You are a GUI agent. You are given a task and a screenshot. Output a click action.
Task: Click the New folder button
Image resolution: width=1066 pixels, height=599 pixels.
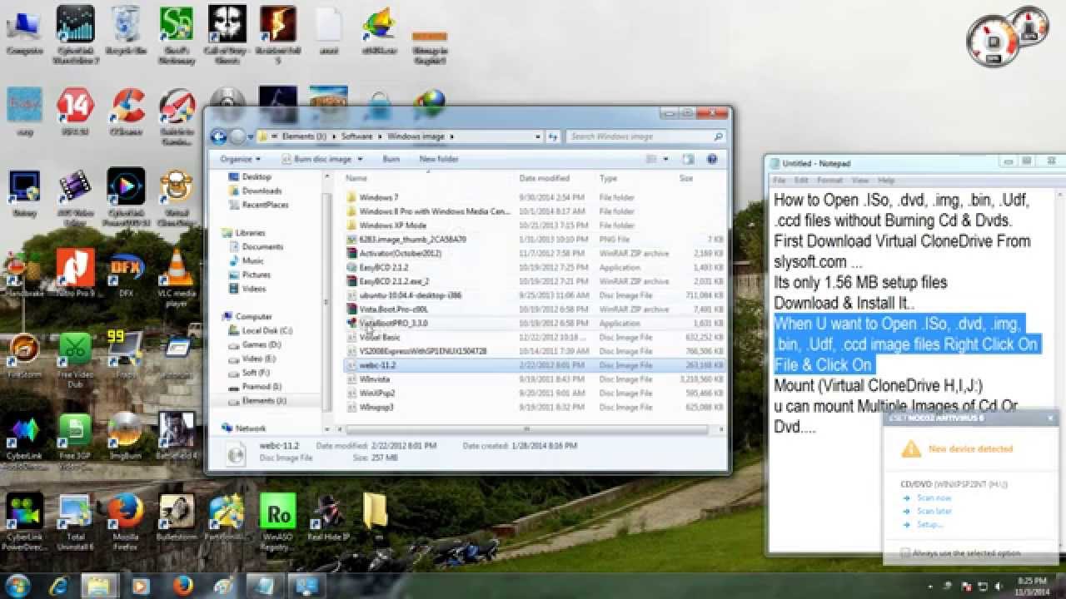click(439, 159)
